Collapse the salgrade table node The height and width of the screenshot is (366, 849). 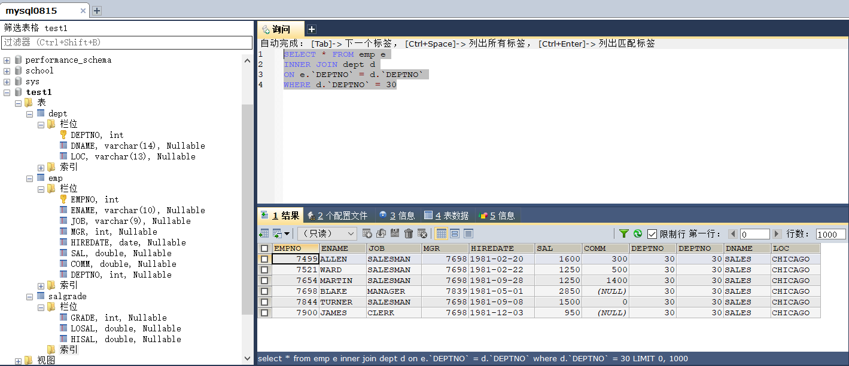coord(30,297)
